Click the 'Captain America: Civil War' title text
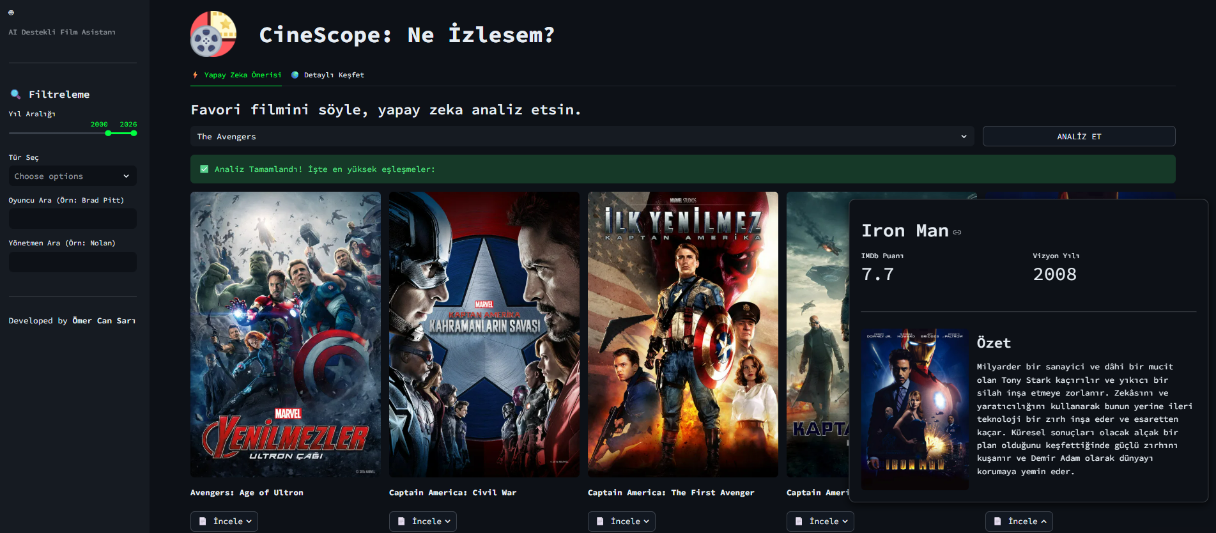Viewport: 1216px width, 533px height. (452, 493)
